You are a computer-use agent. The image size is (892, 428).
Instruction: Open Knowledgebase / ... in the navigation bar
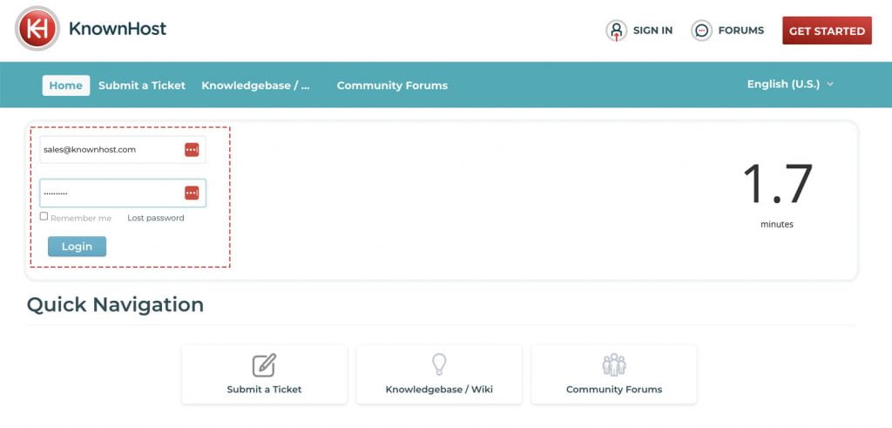click(x=256, y=85)
